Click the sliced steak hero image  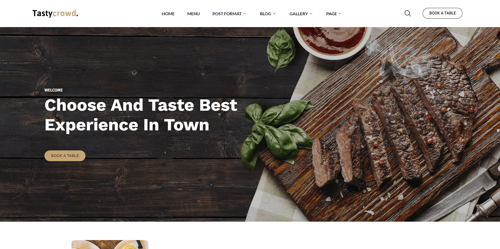395,126
